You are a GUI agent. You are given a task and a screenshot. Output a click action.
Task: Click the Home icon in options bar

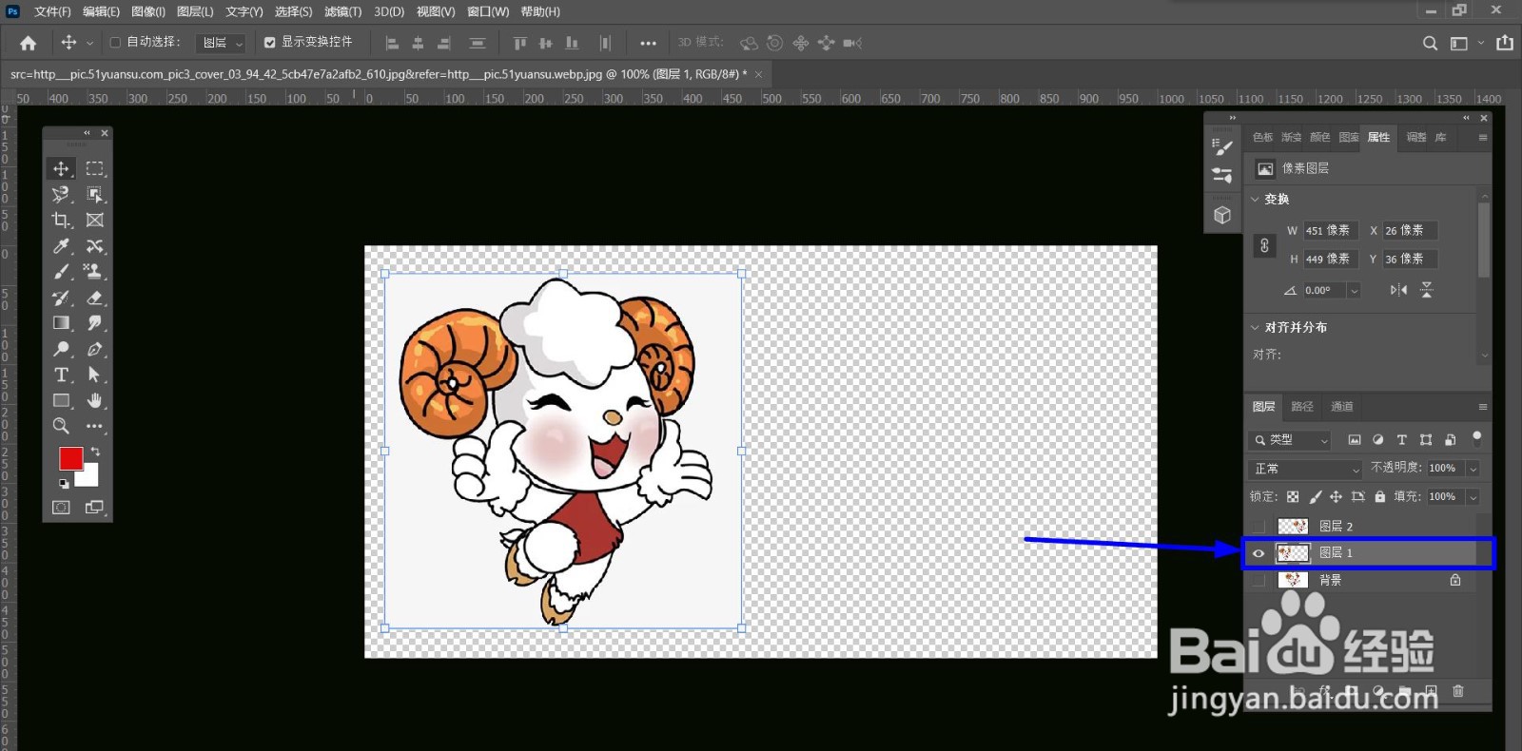coord(29,43)
